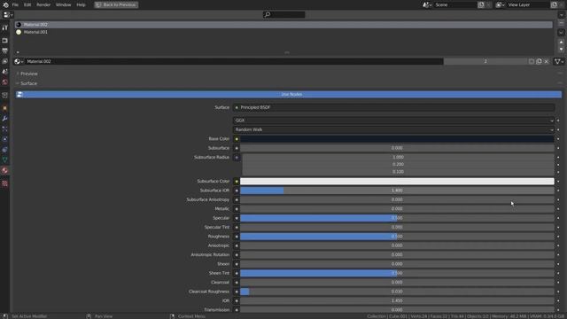Open the Window menu

tap(63, 4)
